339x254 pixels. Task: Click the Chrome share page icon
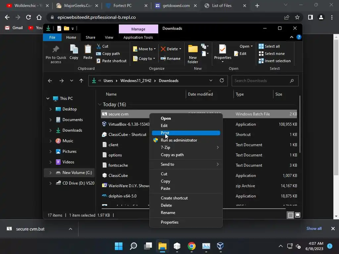pyautogui.click(x=287, y=17)
